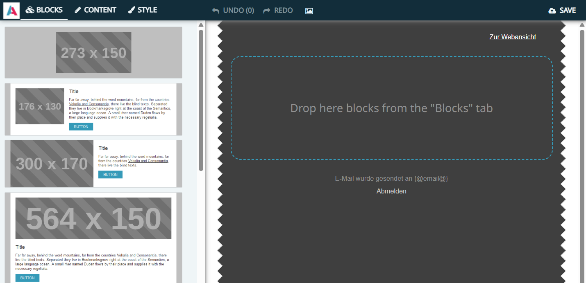Click the app logo in top-left corner
Screen dimensions: 586x283
(x=11, y=10)
